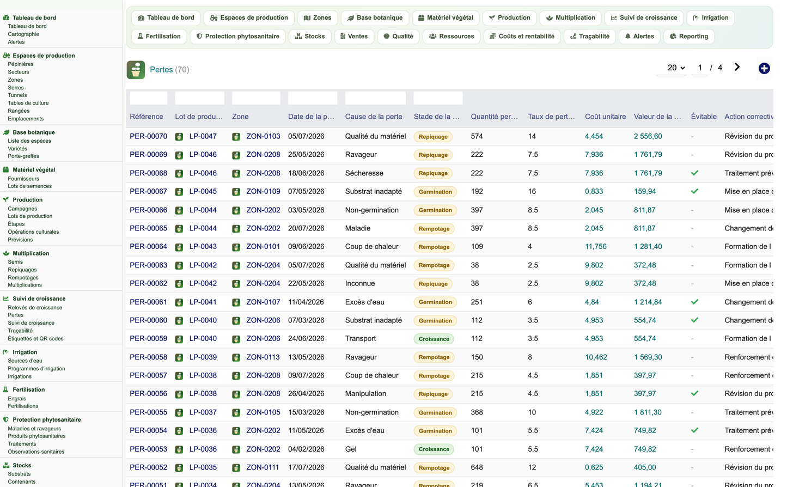Open Alertes tab in top navigation
Image resolution: width=787 pixels, height=487 pixels.
(x=639, y=36)
